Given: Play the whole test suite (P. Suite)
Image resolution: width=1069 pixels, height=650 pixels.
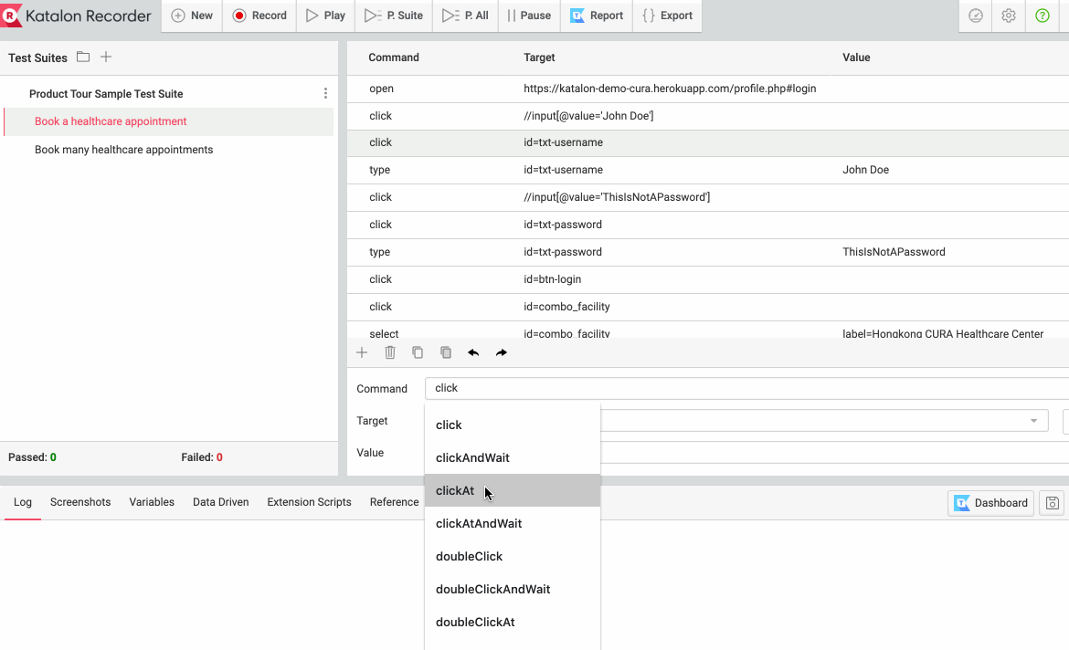Looking at the screenshot, I should pos(394,15).
